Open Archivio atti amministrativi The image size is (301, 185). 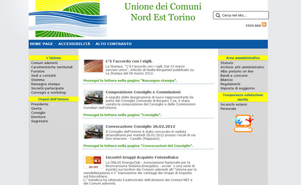click(x=242, y=67)
